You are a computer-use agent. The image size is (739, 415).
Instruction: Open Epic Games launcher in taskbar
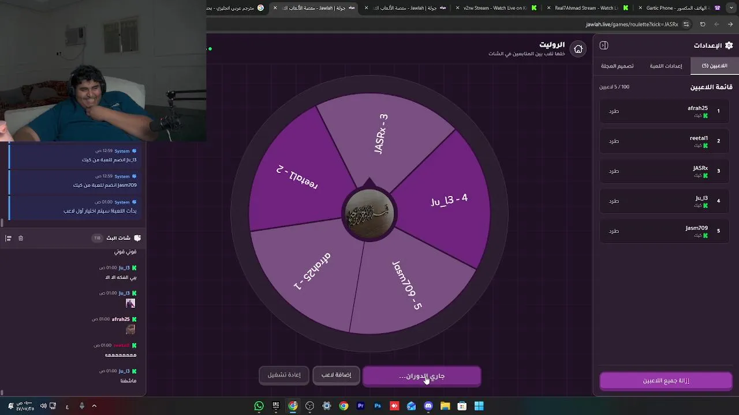click(x=276, y=406)
